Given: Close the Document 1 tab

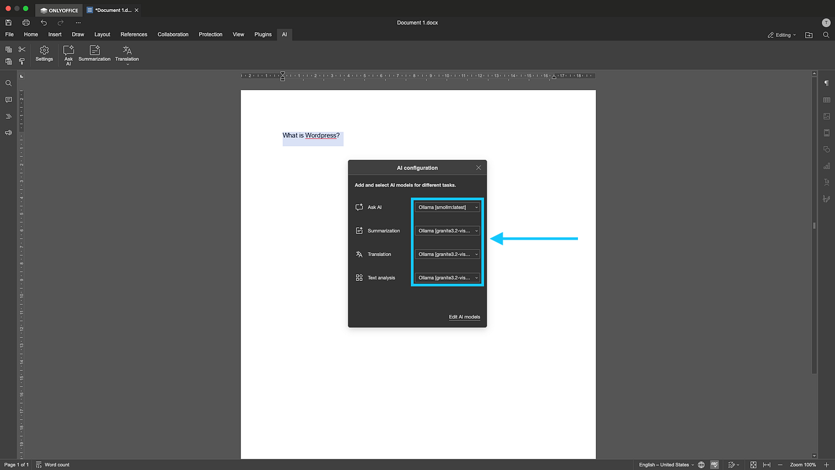Looking at the screenshot, I should click(137, 10).
